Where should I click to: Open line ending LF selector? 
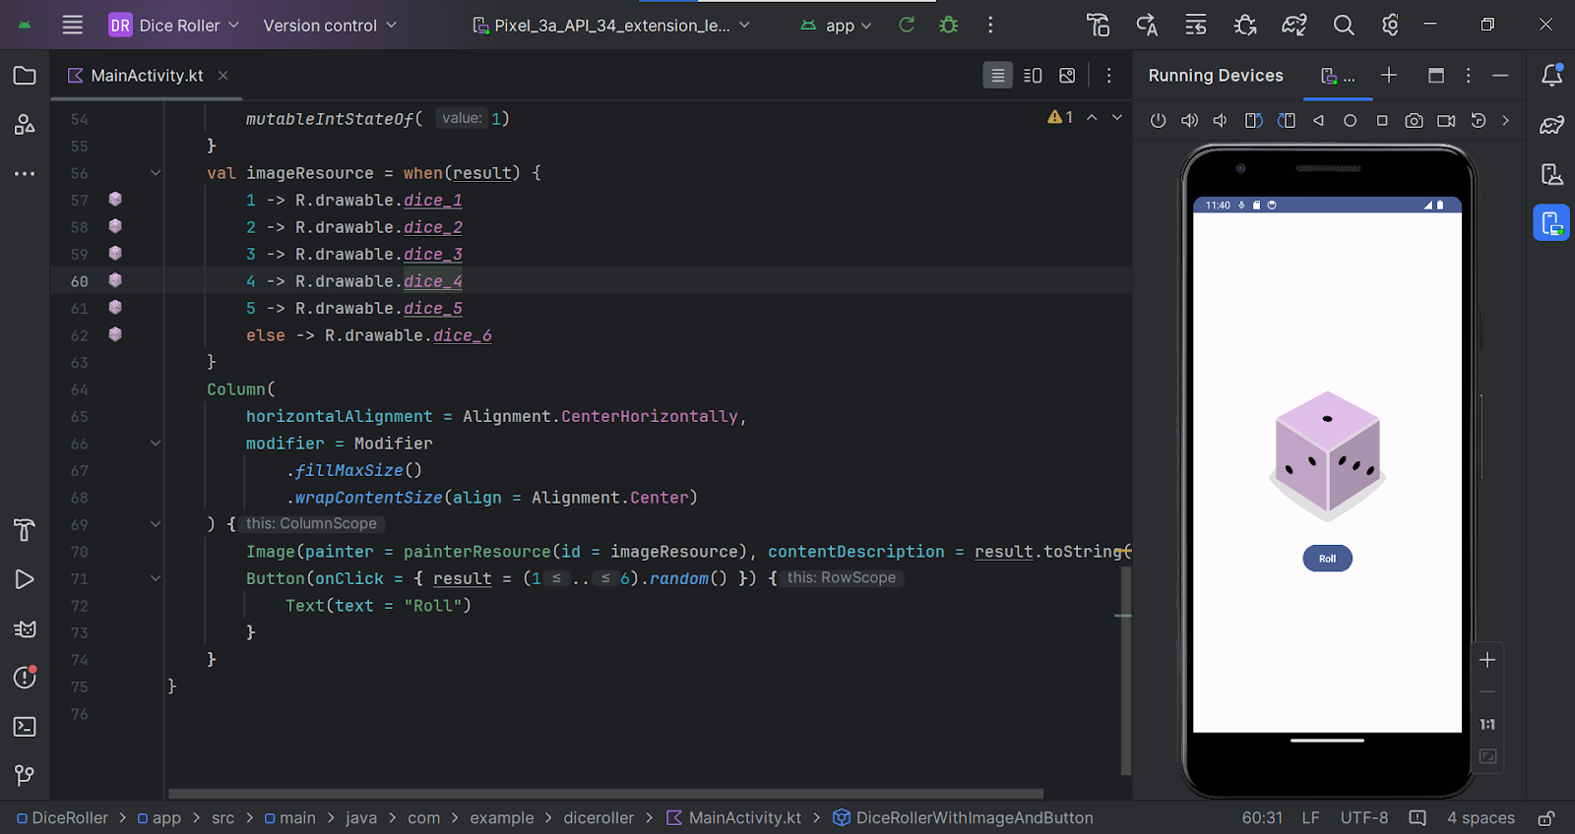coord(1310,818)
